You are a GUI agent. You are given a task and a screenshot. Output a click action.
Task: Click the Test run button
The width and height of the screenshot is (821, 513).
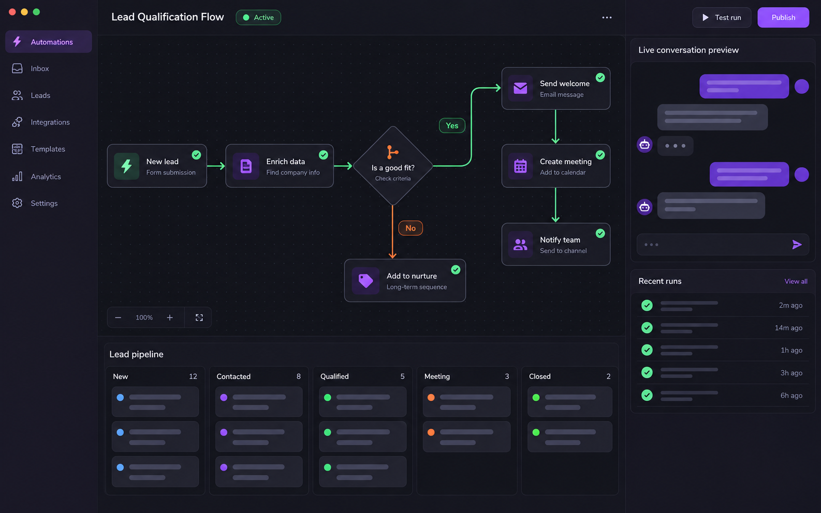[722, 18]
